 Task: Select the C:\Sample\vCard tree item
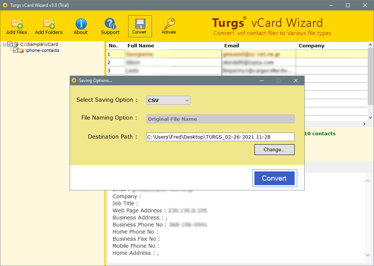(x=39, y=44)
